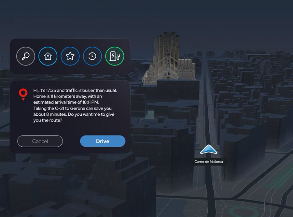
Task: Click the blue vehicle position arrow
Action: 209,149
